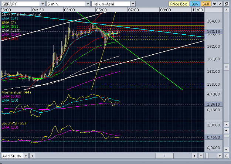The image size is (231, 164).
Task: Click the vertical scrollbar down arrow
Action: [x=226, y=124]
